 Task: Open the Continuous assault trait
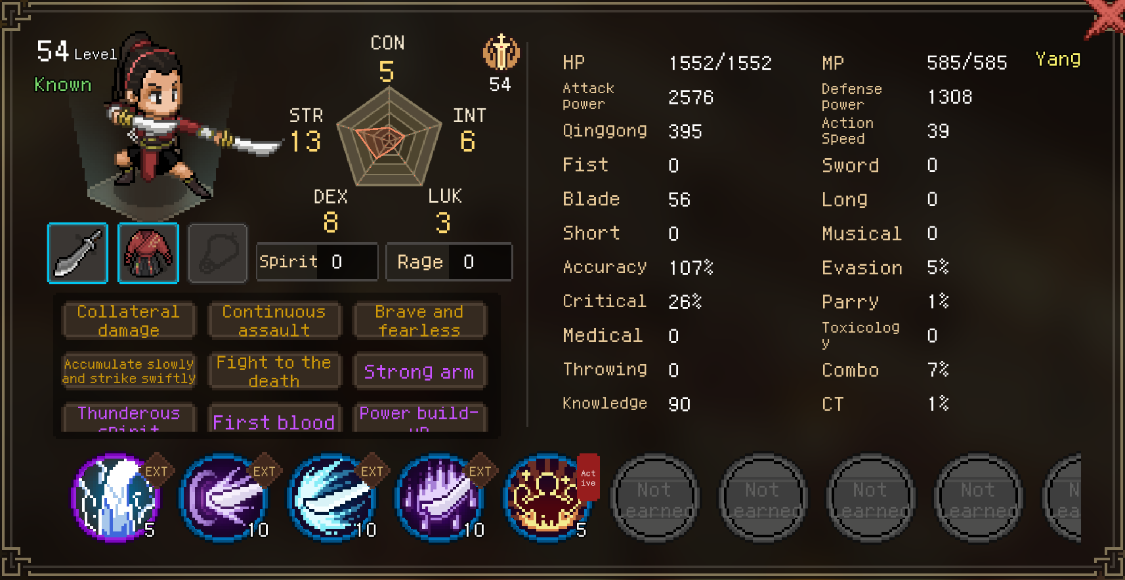[x=274, y=320]
